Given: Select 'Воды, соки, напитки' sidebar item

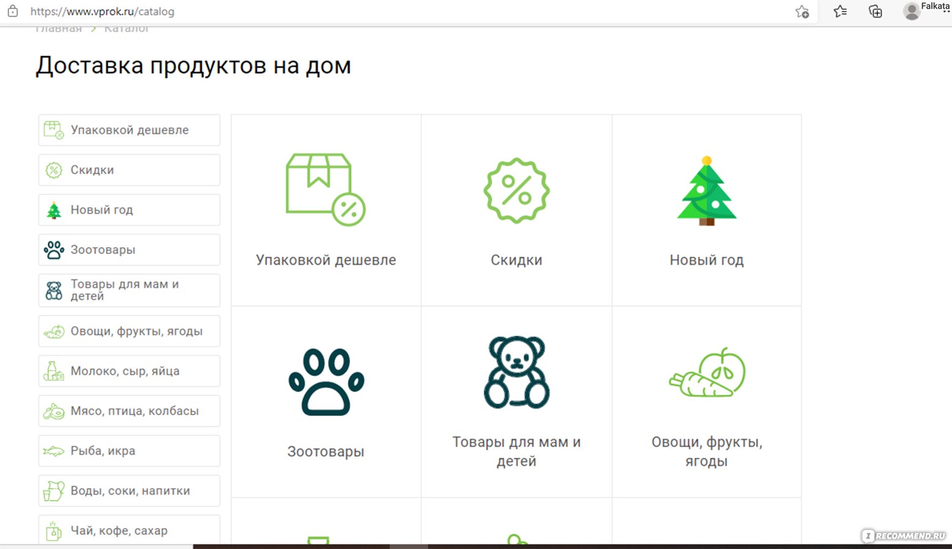Looking at the screenshot, I should [129, 491].
